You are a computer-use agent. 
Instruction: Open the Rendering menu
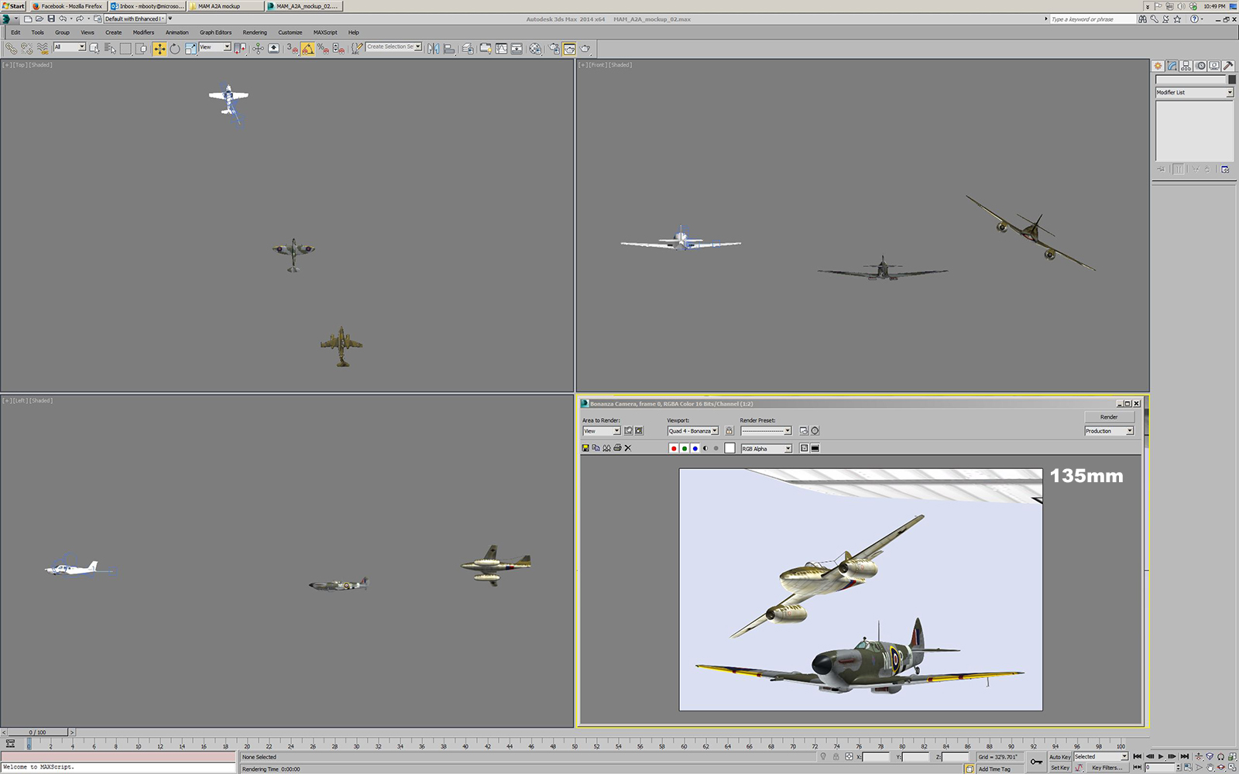click(x=254, y=33)
